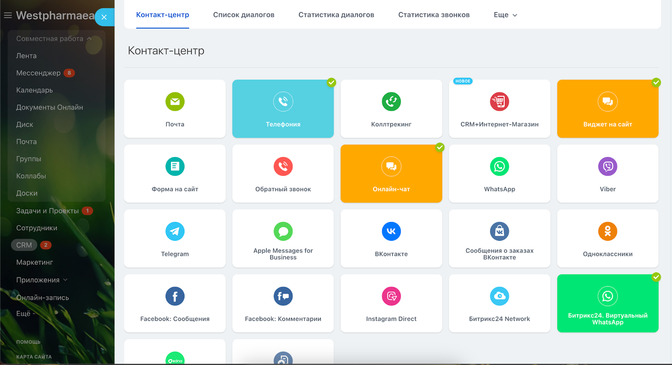Screen dimensions: 672x365
Task: Expand the Приложения sidebar section
Action: click(x=42, y=280)
